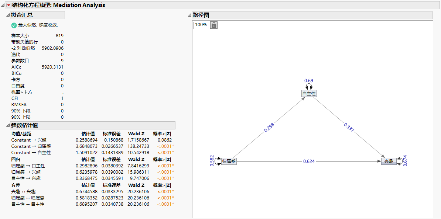Click the 0.298 path coefficient label
This screenshot has width=441, height=219.
269,127
